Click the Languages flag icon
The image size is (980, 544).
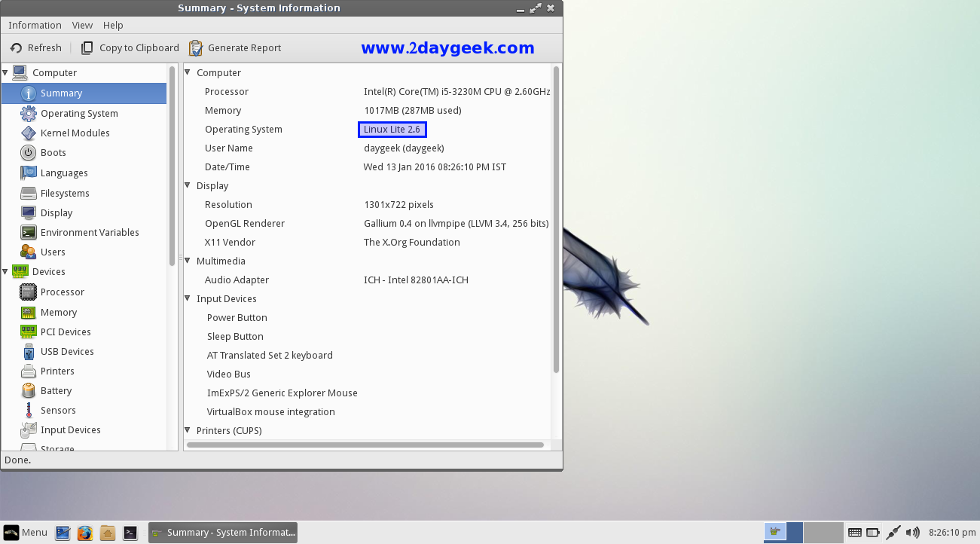coord(29,173)
